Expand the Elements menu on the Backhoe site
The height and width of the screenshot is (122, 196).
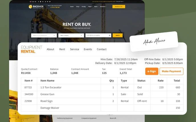pos(103,7)
